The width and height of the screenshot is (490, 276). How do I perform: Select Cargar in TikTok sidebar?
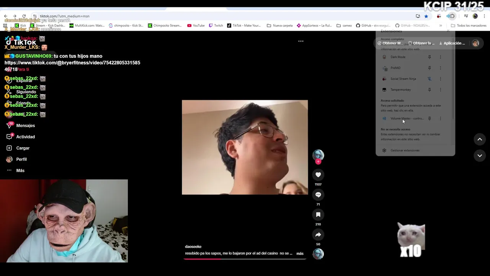18,148
